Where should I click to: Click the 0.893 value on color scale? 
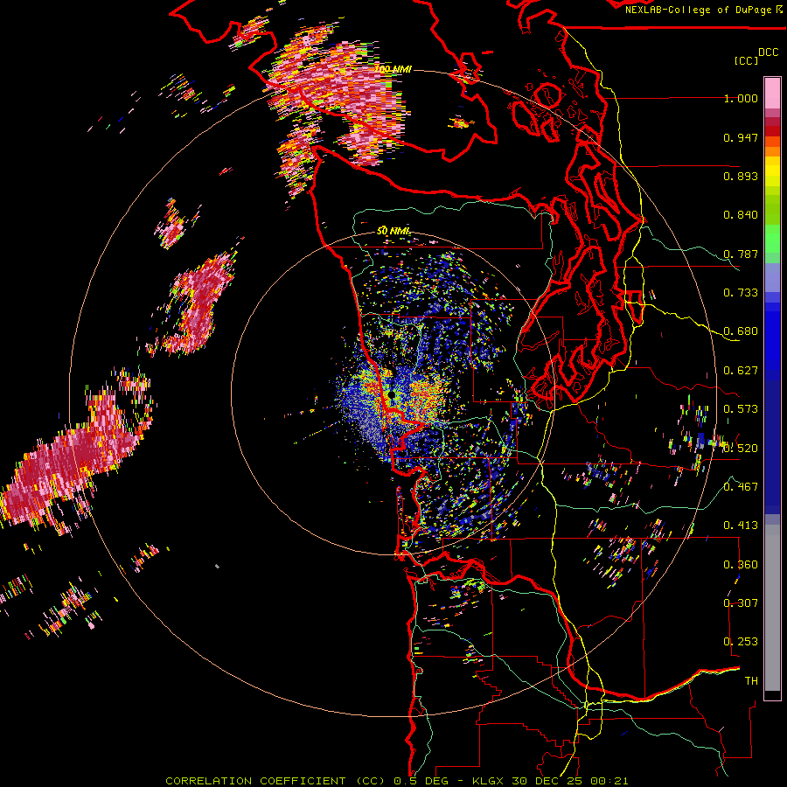[741, 176]
